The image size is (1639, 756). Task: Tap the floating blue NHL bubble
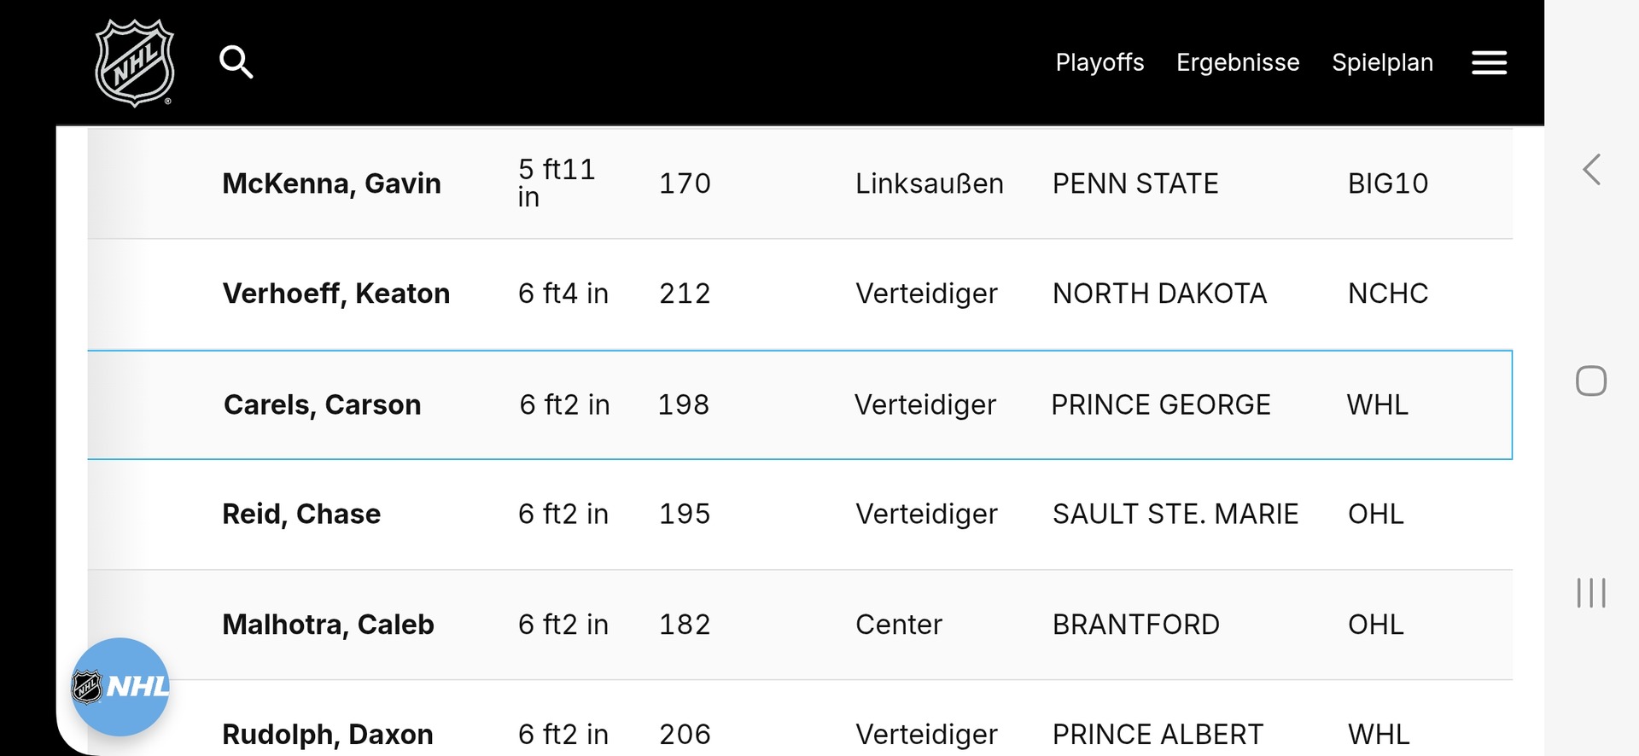point(120,687)
